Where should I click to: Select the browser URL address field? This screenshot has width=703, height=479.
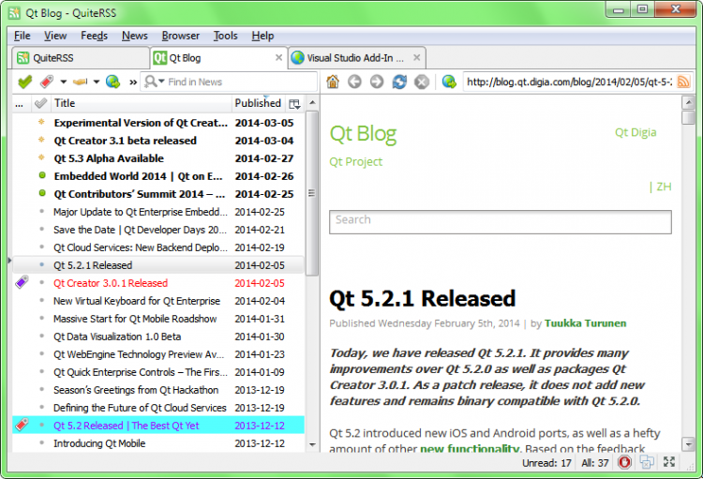pyautogui.click(x=569, y=82)
